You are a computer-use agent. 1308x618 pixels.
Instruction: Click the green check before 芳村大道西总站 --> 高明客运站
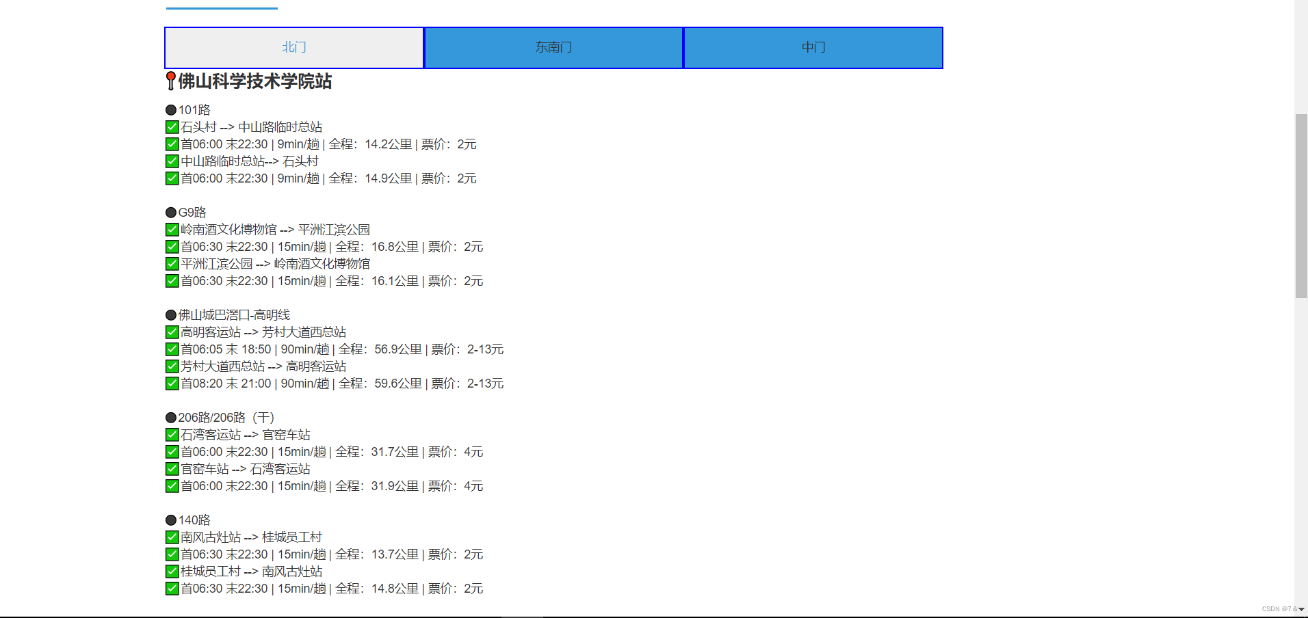[x=172, y=366]
